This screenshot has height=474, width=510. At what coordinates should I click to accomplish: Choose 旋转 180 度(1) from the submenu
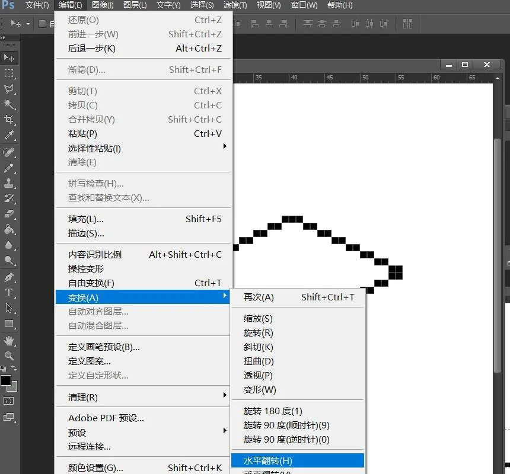pos(298,411)
